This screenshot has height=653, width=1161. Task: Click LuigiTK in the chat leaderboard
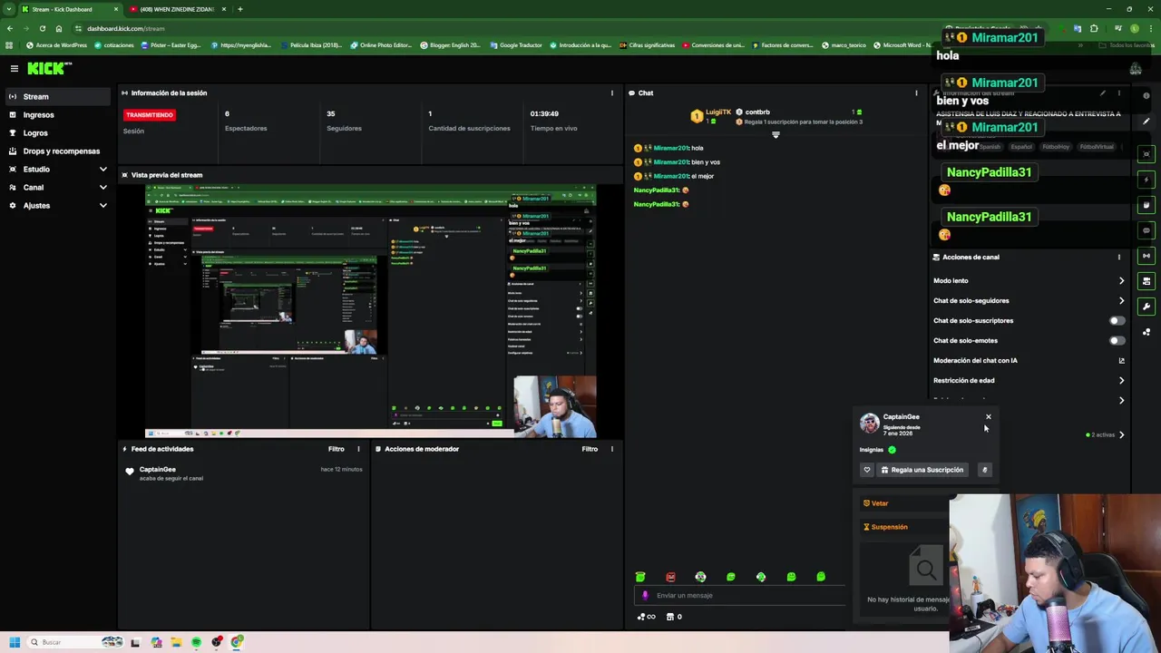click(717, 112)
